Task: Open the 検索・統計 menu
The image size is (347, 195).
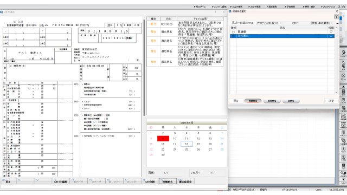Action: pyautogui.click(x=309, y=6)
